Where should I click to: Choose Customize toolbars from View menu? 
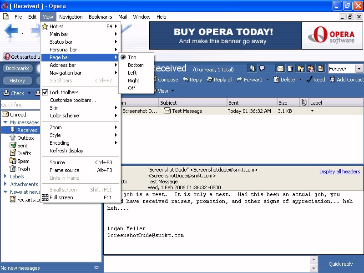pos(73,100)
